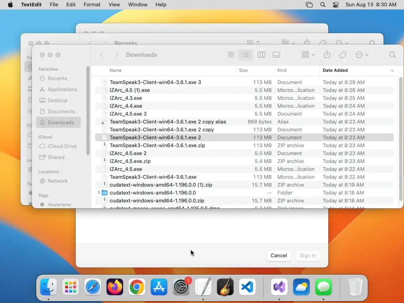Click the Edit Tags icon in Downloads
Image resolution: width=404 pixels, height=303 pixels.
342,54
